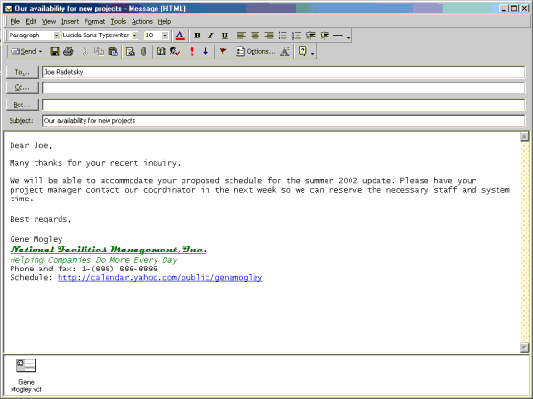Click the 'Helping Companies Do More Every Day' tagline

(x=94, y=260)
